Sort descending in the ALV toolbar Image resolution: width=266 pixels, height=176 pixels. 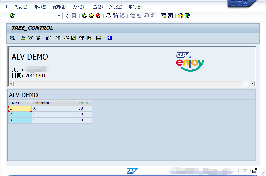31,38
